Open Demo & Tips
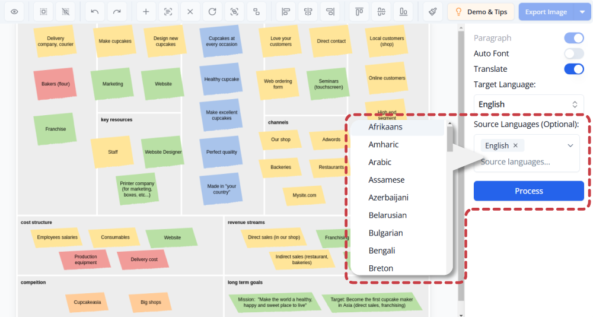593x317 pixels. pos(481,12)
